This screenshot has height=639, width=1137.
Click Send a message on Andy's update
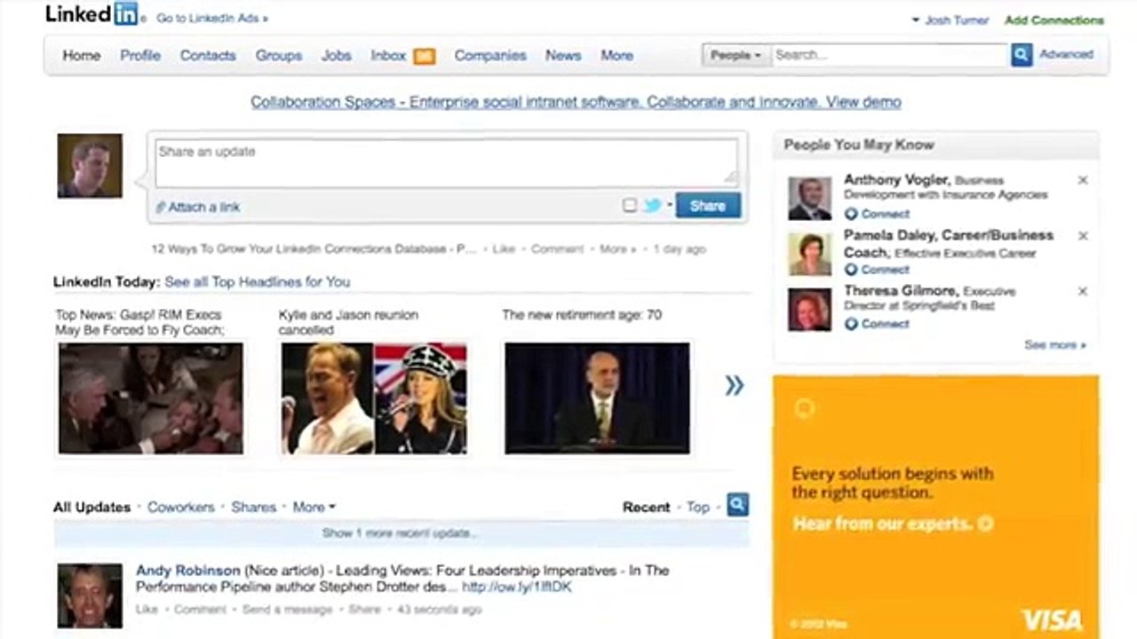click(287, 610)
